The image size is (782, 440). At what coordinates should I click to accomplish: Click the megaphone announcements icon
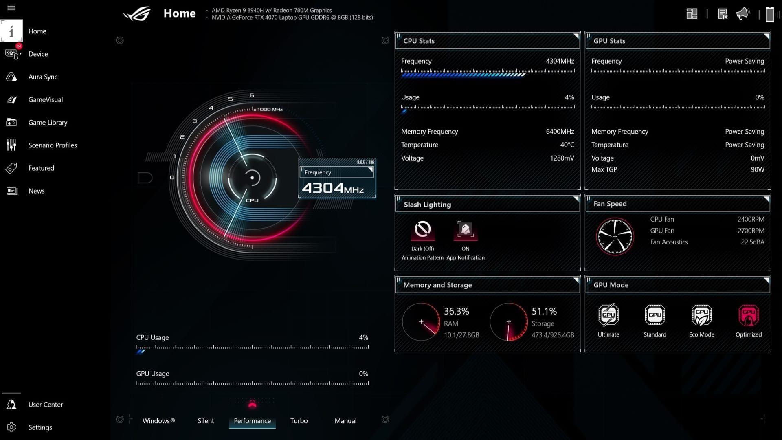coord(743,14)
